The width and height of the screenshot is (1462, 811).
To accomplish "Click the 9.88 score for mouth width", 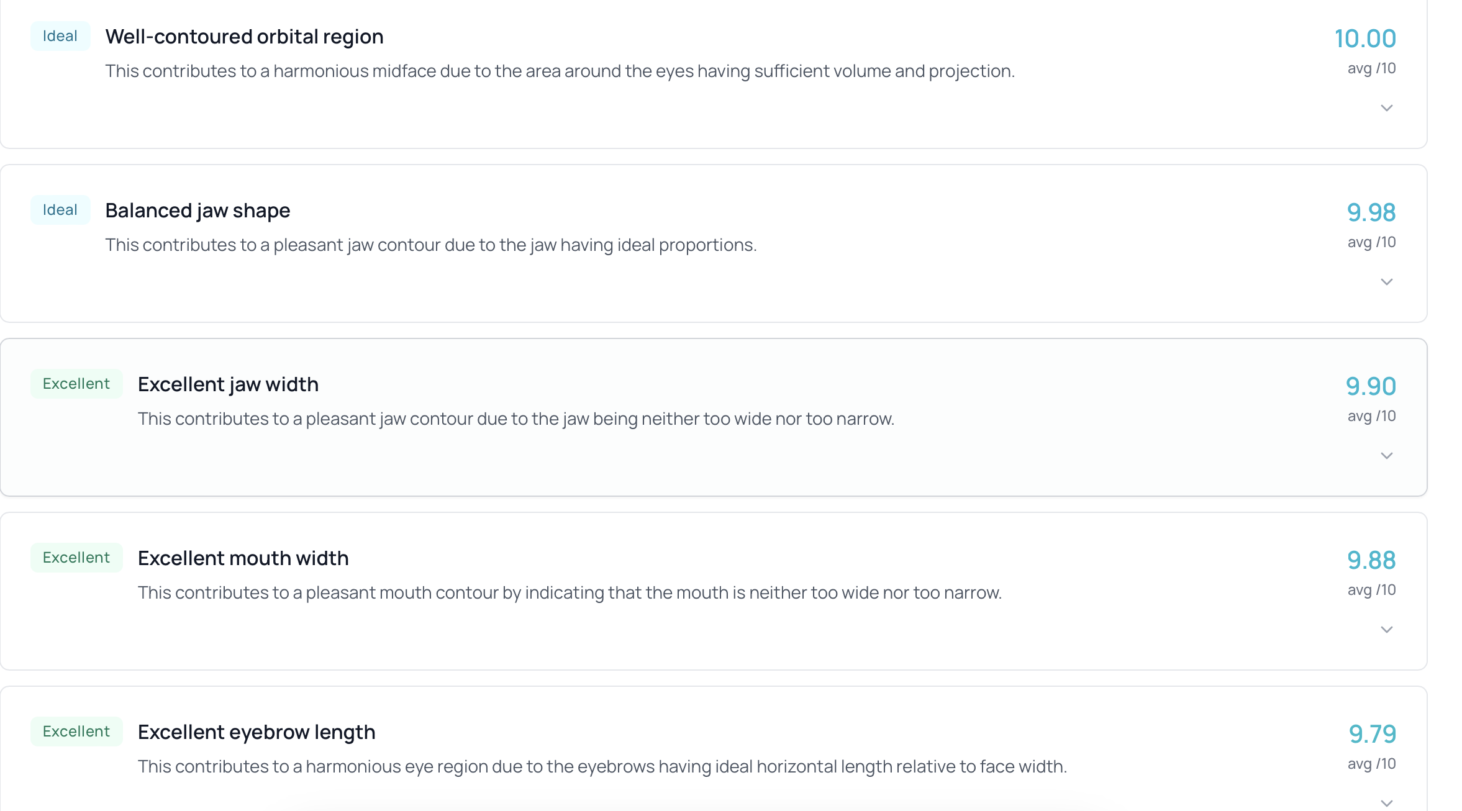I will (x=1371, y=560).
